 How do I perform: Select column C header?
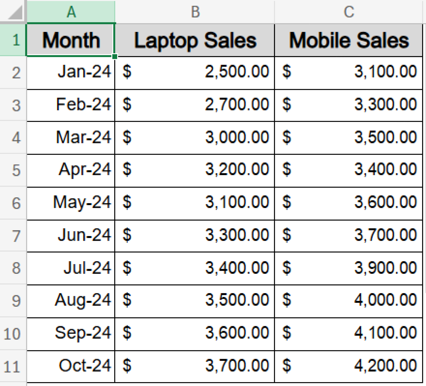[348, 12]
